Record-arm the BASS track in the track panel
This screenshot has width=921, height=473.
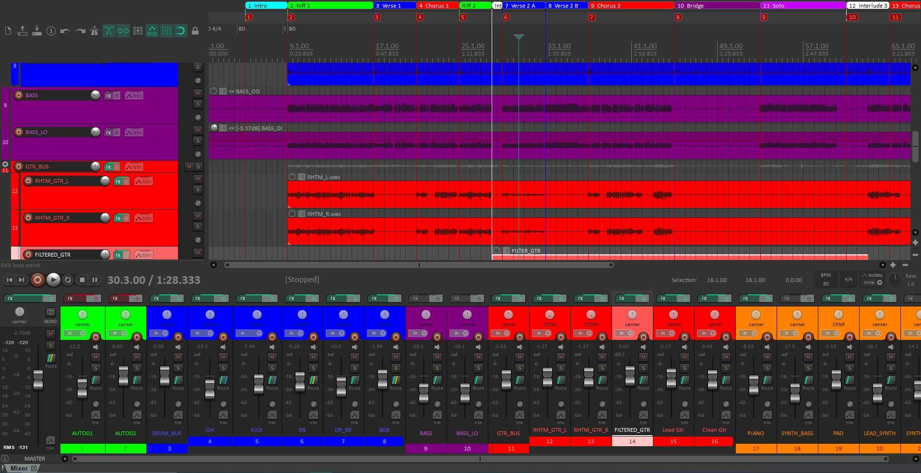(x=19, y=95)
